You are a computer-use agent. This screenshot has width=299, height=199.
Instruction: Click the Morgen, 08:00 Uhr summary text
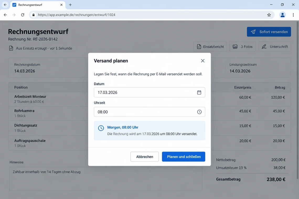pyautogui.click(x=123, y=128)
